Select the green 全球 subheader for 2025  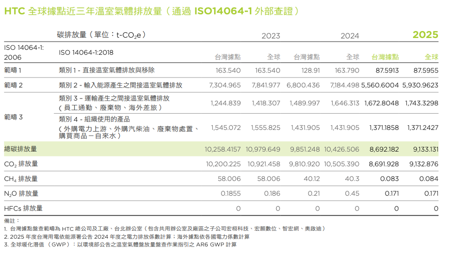431,57
